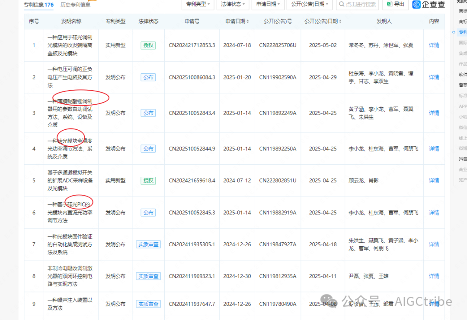Viewport: 467px width, 320px height.
Task: Click inventors 常冬冬、苏丹、涂世军、张夏
Action: [x=381, y=45]
